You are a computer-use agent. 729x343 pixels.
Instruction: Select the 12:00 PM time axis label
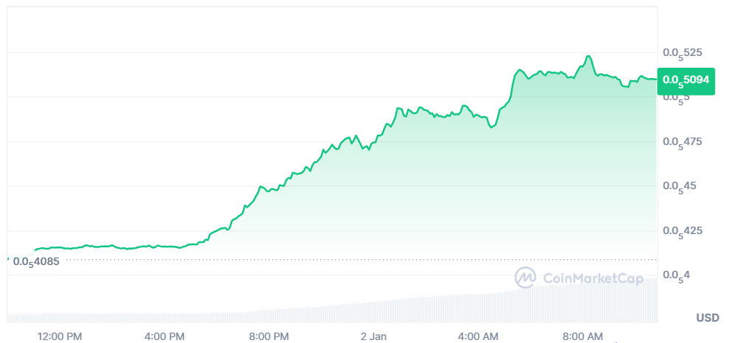pyautogui.click(x=60, y=336)
